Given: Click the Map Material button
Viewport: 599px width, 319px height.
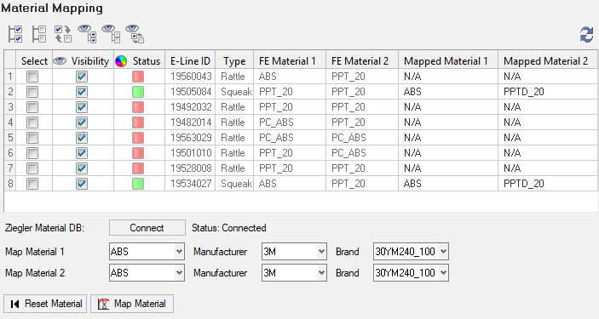Looking at the screenshot, I should pyautogui.click(x=132, y=304).
